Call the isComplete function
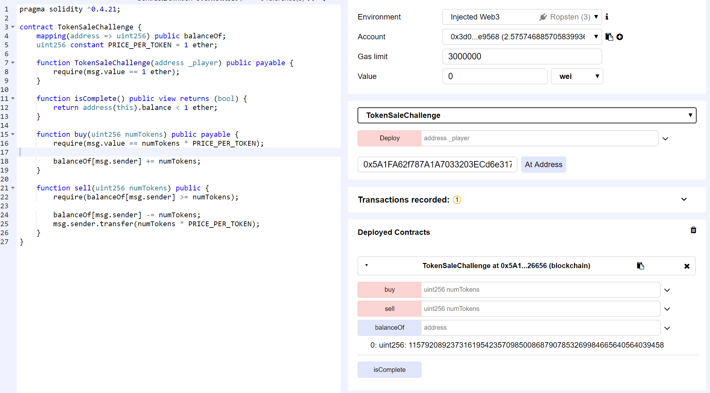The width and height of the screenshot is (710, 393). tap(389, 370)
